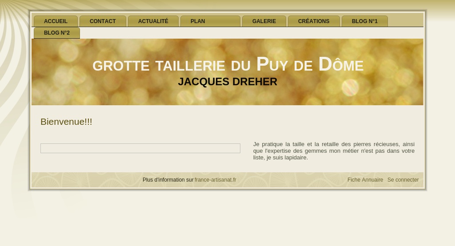Switch to the ACTUALITÉ tab
The height and width of the screenshot is (246, 455).
pos(153,21)
